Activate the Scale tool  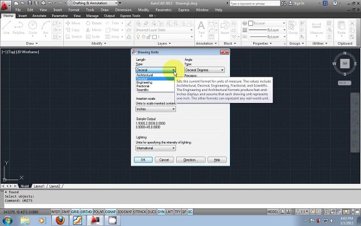click(x=93, y=36)
